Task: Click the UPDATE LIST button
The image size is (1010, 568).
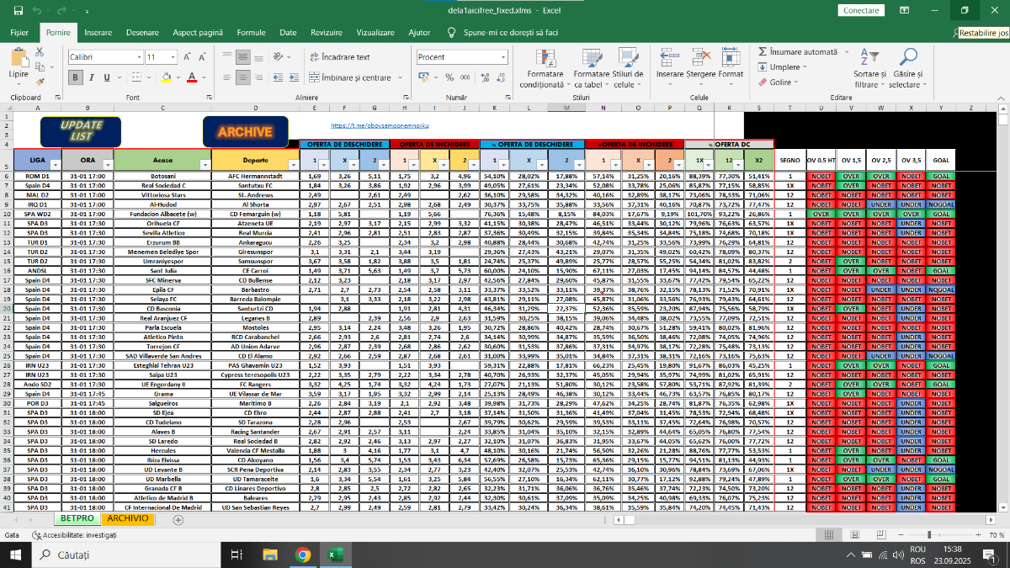Action: tap(81, 130)
